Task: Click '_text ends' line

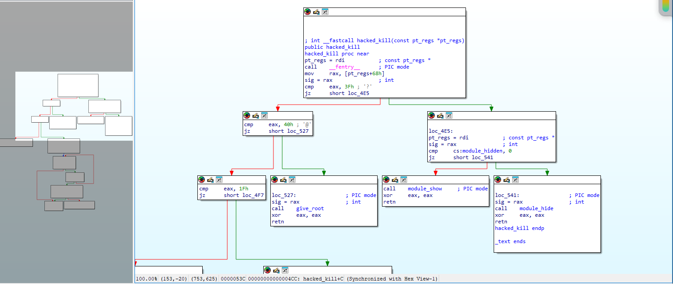Action: tap(510, 241)
